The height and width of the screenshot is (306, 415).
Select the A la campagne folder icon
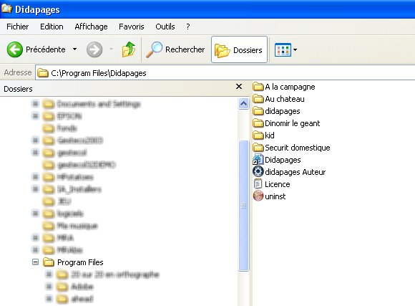pyautogui.click(x=258, y=87)
